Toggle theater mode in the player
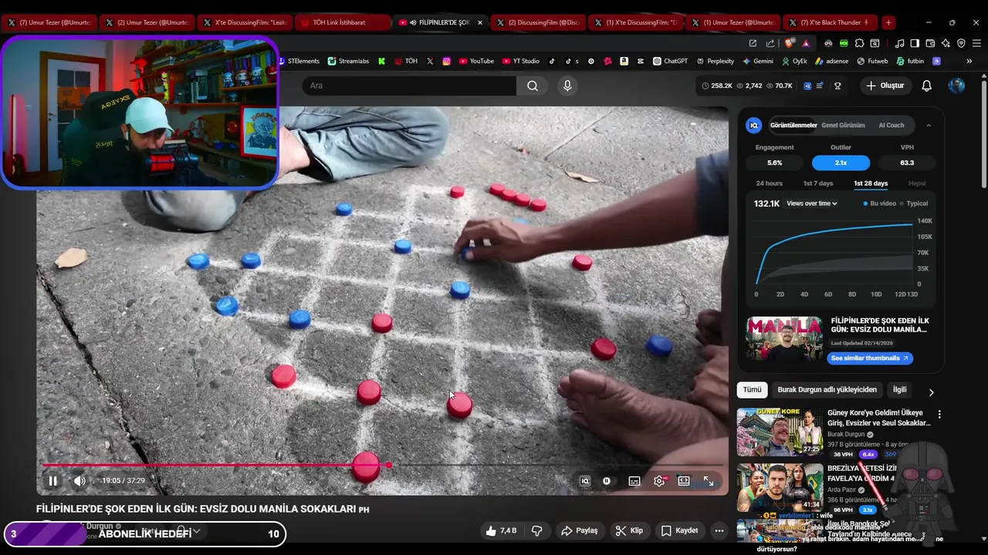988x555 pixels. coord(684,481)
